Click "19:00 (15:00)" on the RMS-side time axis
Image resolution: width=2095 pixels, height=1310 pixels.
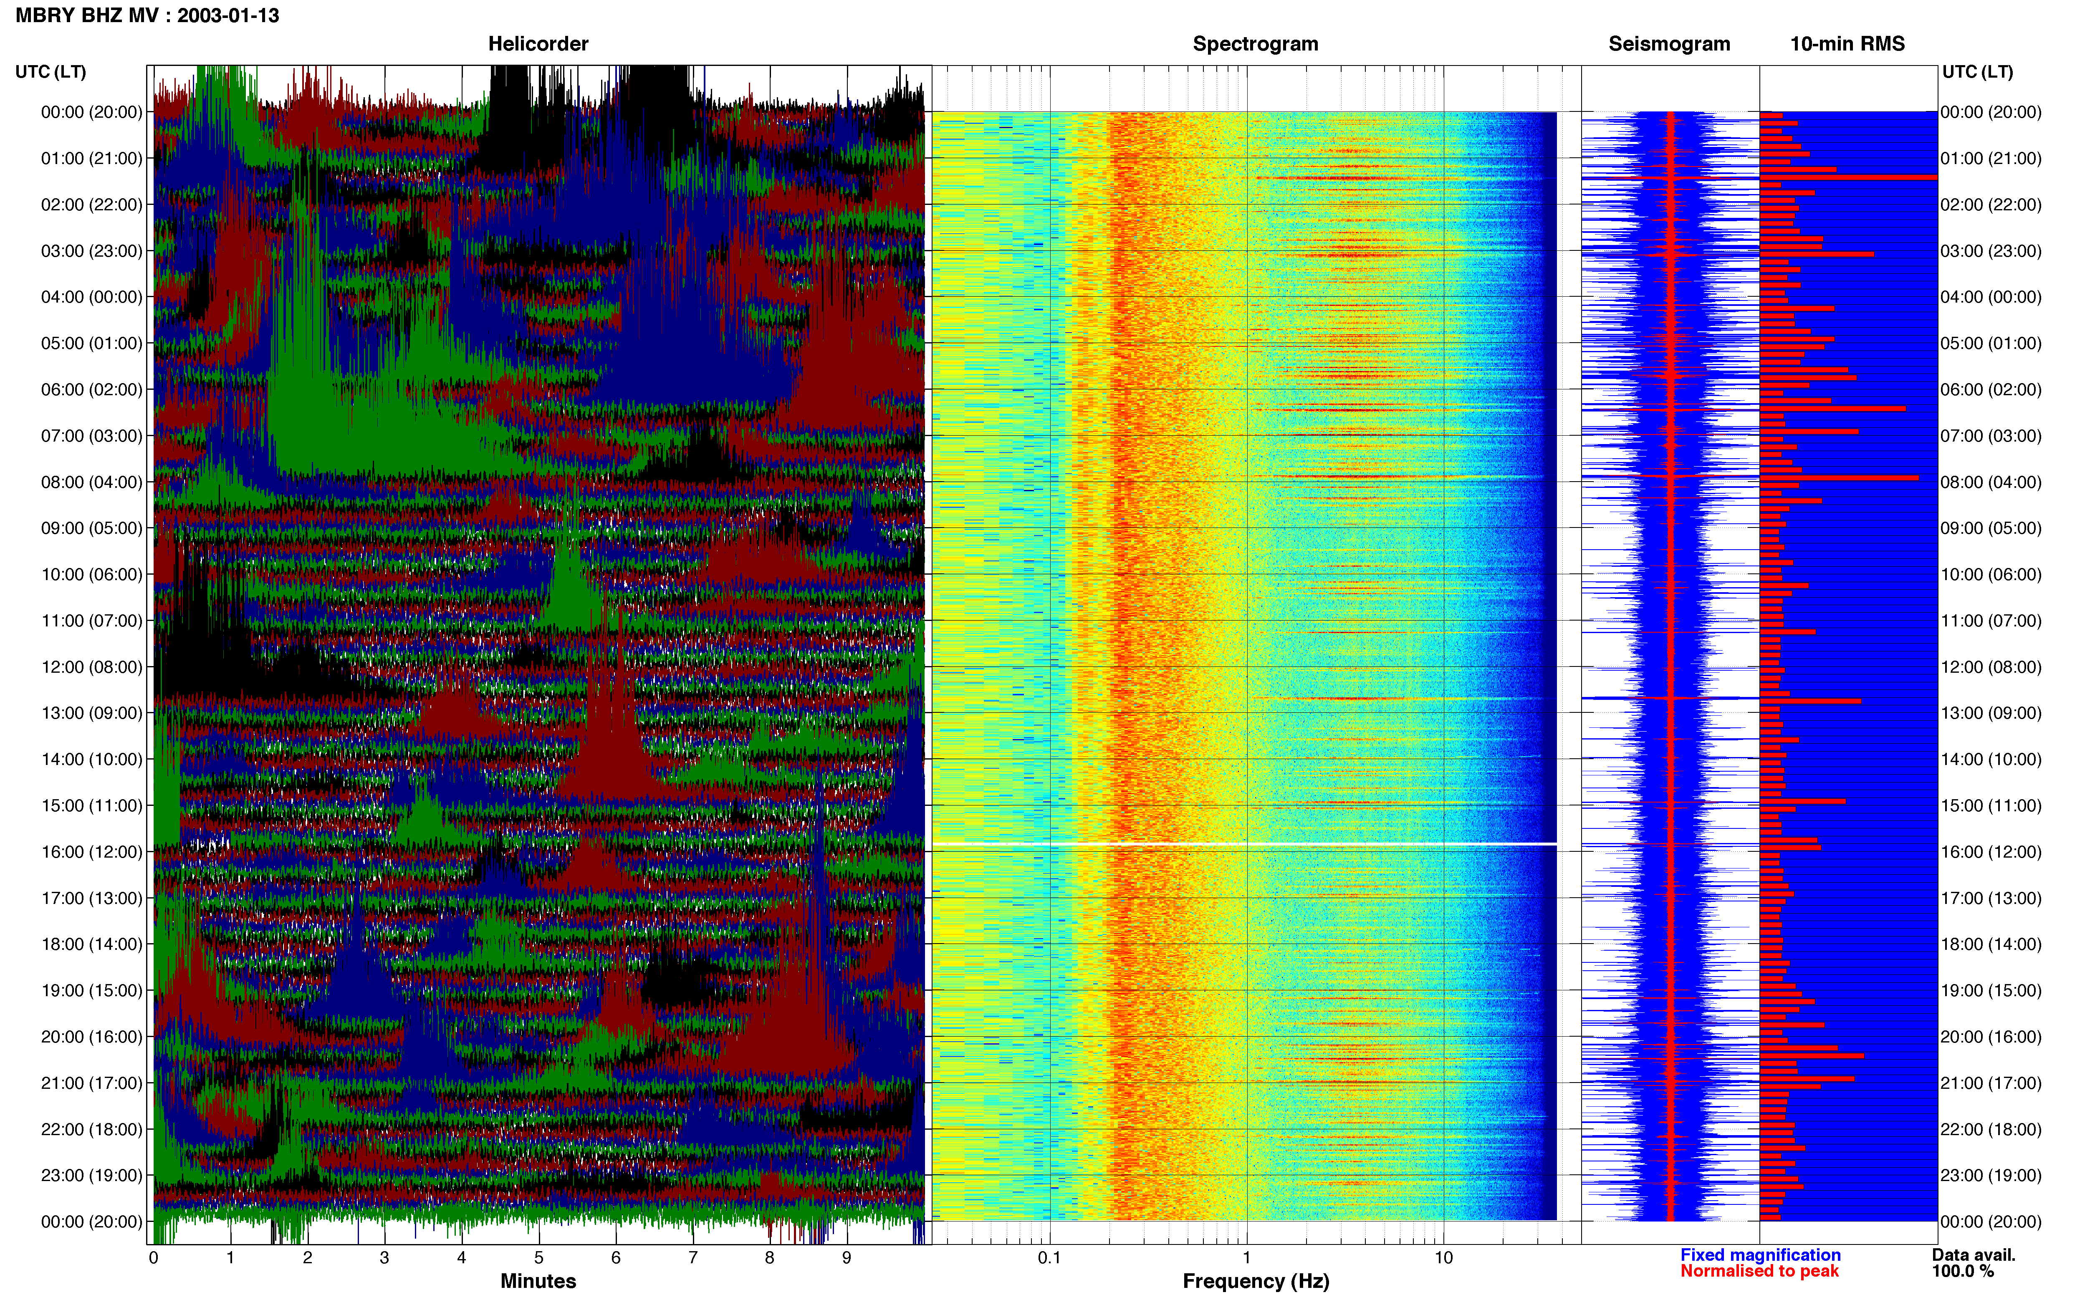[x=1991, y=991]
